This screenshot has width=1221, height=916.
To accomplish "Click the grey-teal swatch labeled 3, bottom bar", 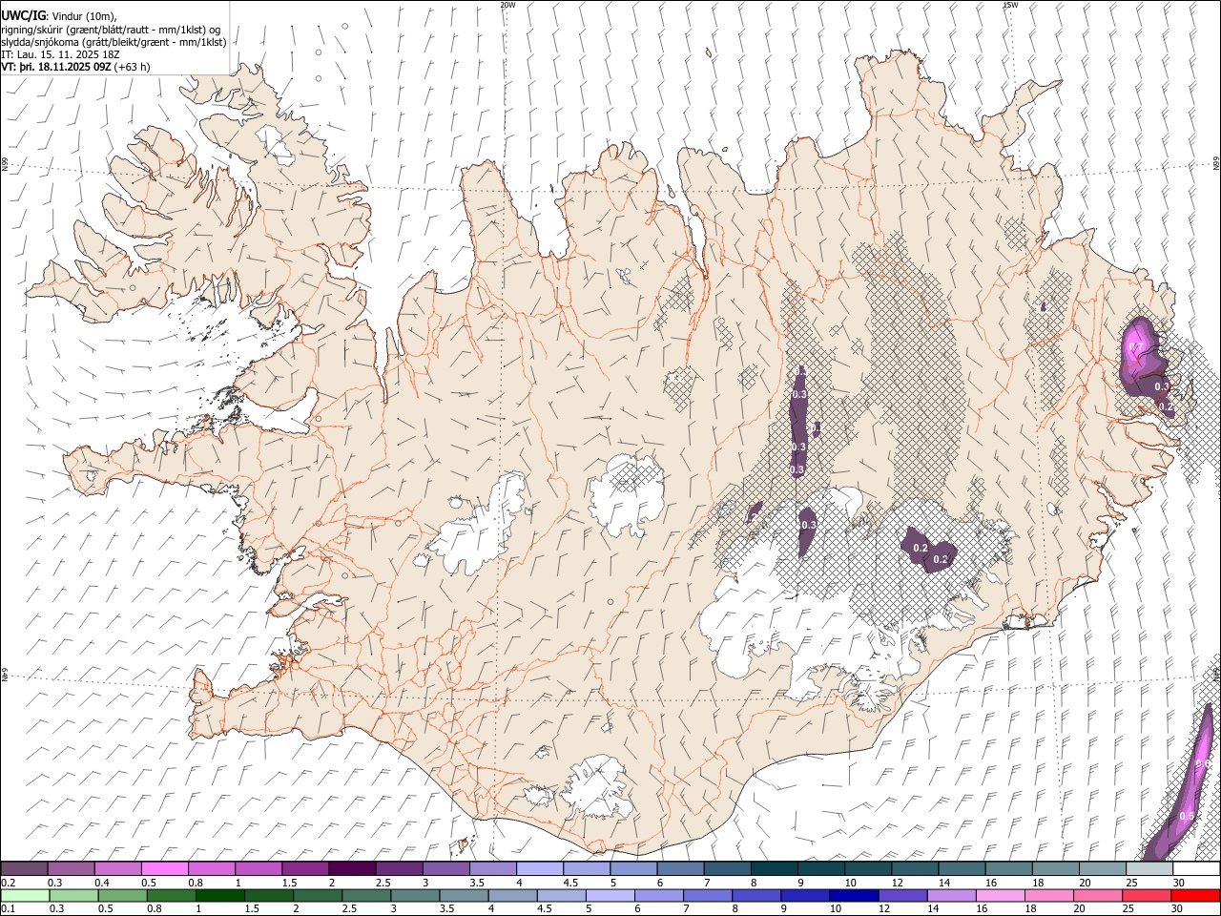I will click(x=414, y=895).
